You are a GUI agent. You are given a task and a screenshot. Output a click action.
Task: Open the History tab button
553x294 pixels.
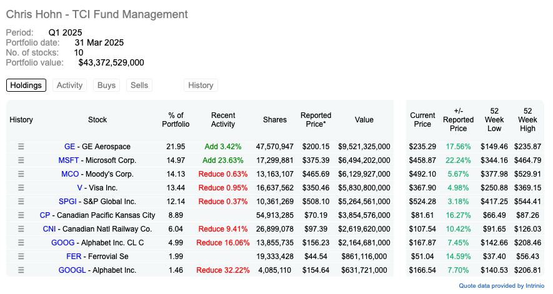point(201,86)
